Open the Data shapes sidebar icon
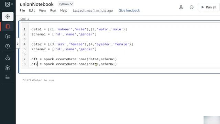220x124 pixels. [8, 58]
